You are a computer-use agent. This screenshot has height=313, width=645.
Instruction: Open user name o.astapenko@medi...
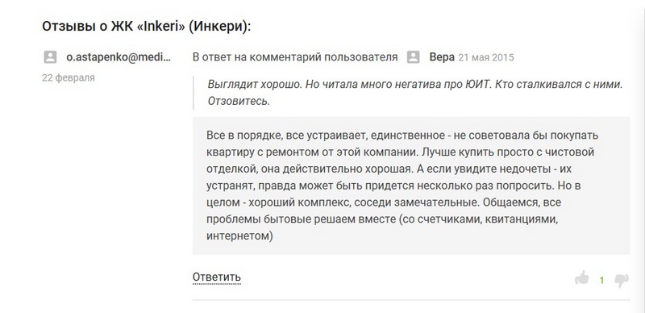[x=119, y=57]
